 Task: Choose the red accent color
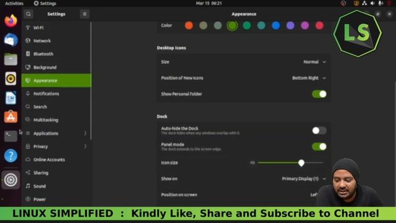pos(319,25)
